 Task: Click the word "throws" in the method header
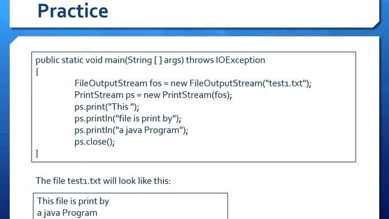(200, 60)
